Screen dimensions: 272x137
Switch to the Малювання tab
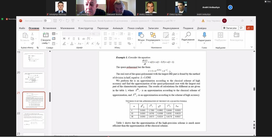67,28
